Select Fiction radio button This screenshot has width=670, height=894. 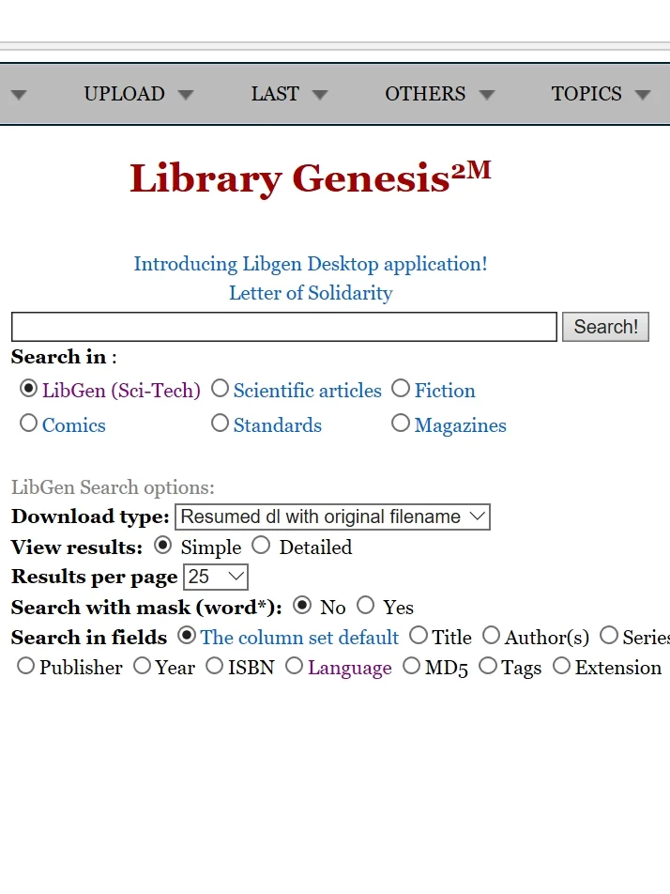pos(401,389)
